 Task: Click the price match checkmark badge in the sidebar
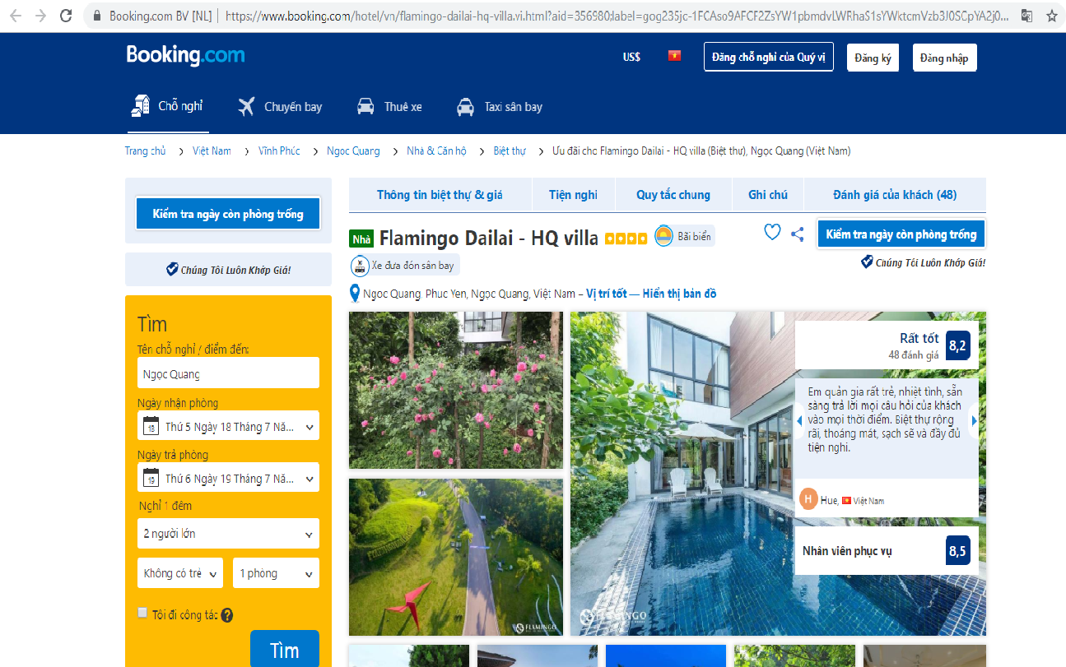click(172, 270)
